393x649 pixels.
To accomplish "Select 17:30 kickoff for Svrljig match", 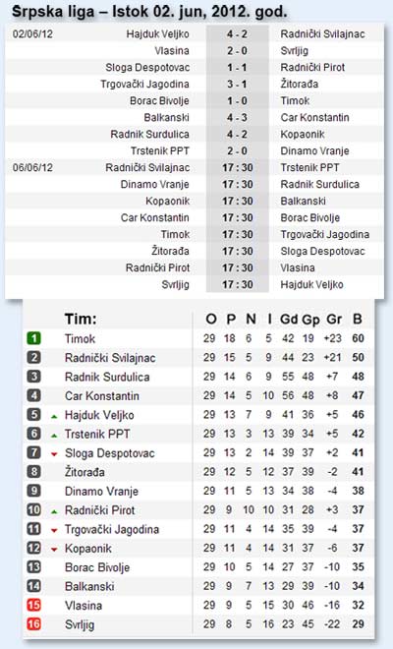I will [238, 285].
